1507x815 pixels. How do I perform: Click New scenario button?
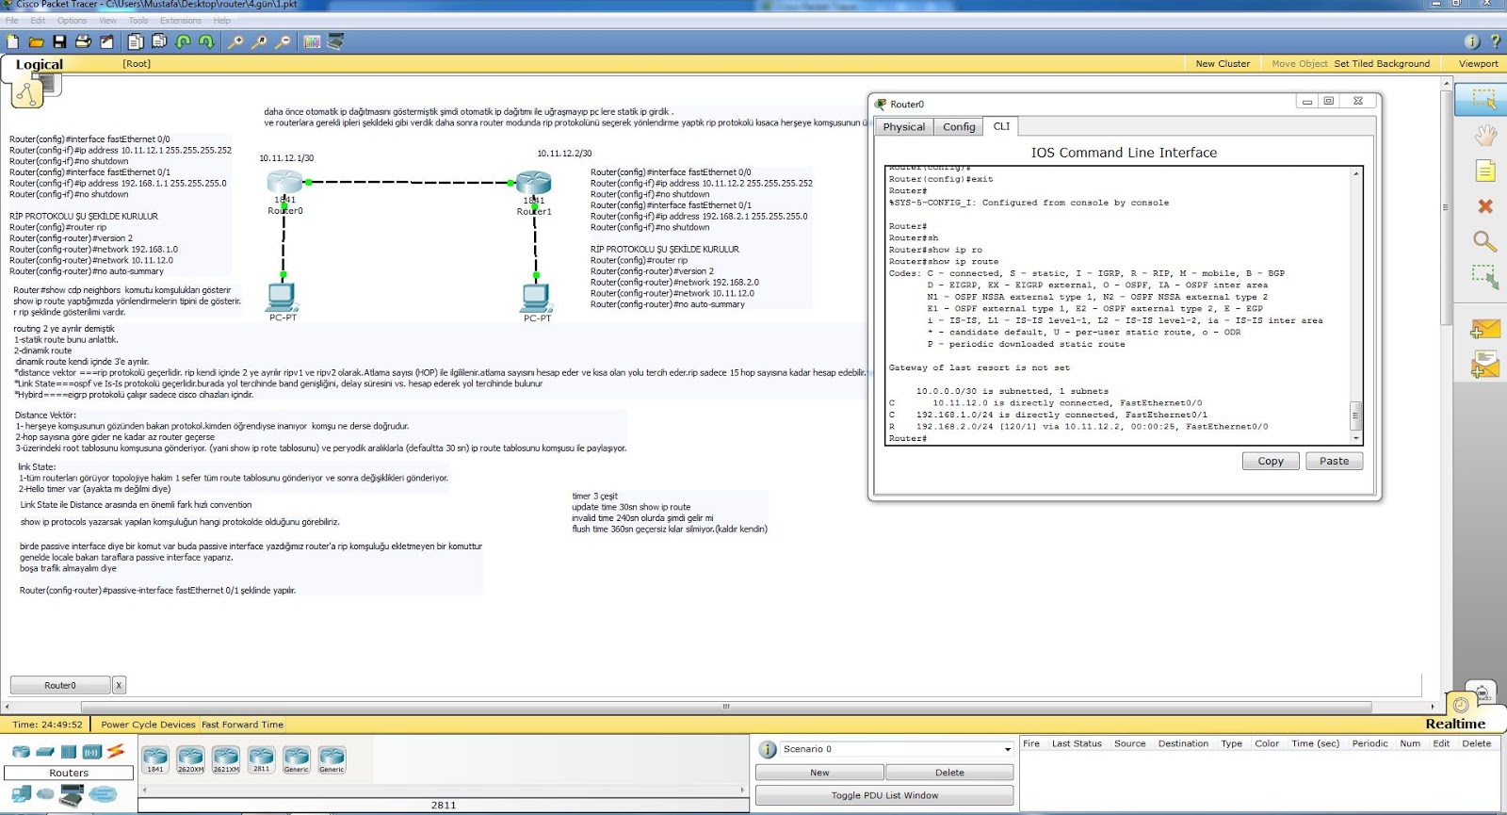819,773
